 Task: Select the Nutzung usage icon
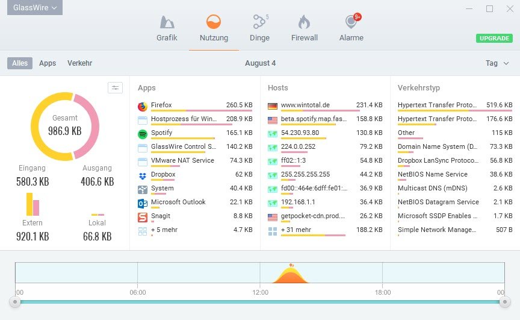214,22
